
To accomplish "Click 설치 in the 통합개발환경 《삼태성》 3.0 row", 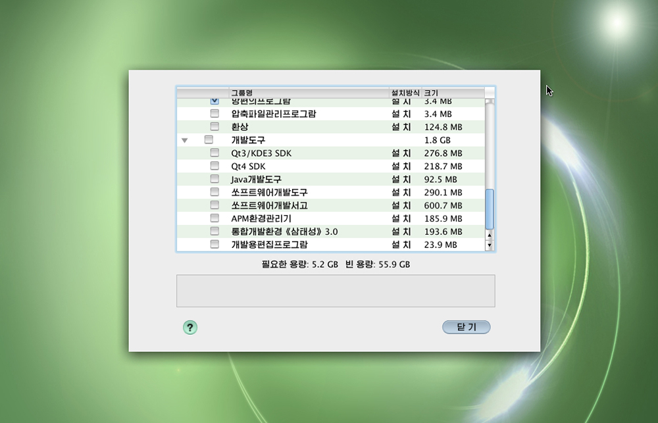I will pos(401,232).
